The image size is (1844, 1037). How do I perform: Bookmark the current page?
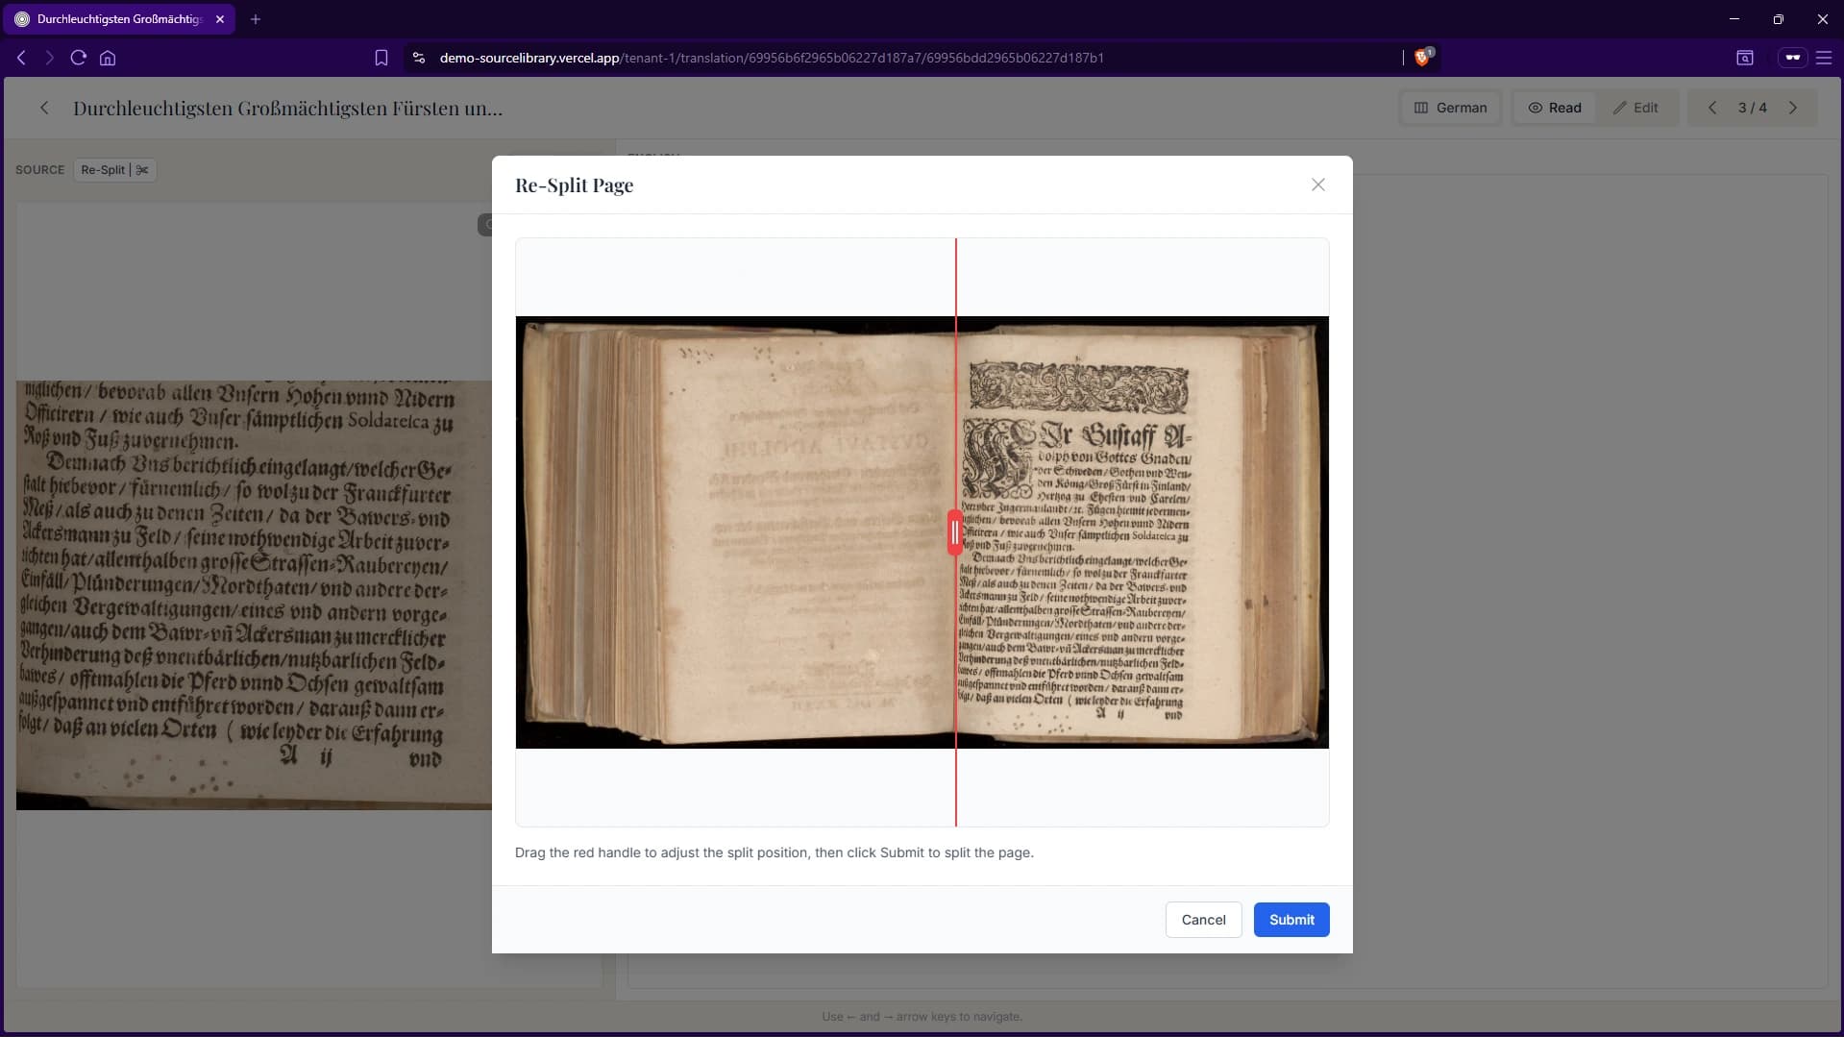click(381, 58)
